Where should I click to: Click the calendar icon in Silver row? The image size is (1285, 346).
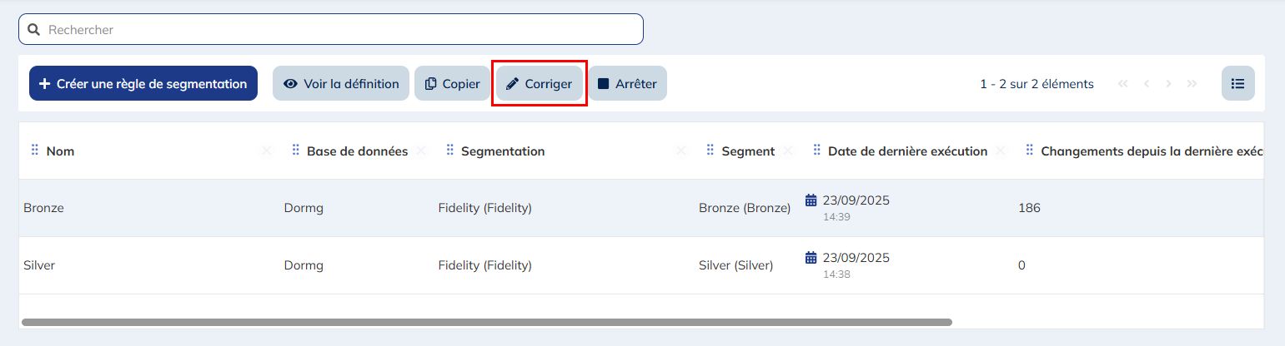pyautogui.click(x=811, y=258)
